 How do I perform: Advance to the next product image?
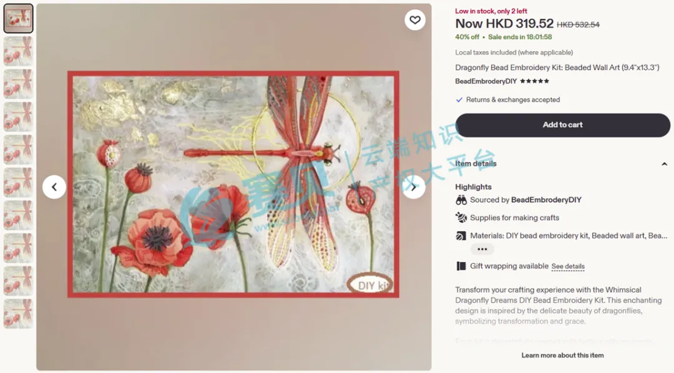click(414, 187)
